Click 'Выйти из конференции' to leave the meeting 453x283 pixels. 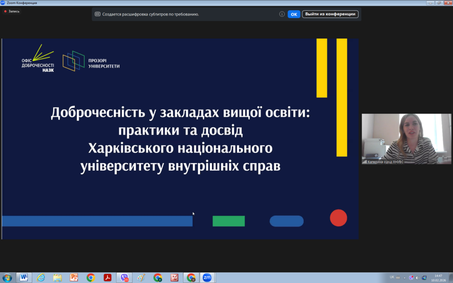coord(330,14)
